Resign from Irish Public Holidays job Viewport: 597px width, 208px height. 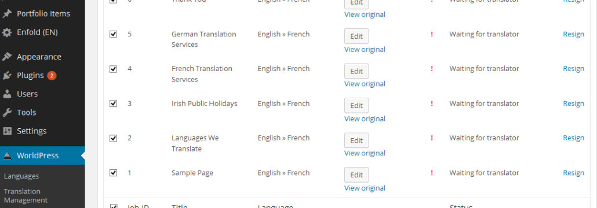[573, 103]
